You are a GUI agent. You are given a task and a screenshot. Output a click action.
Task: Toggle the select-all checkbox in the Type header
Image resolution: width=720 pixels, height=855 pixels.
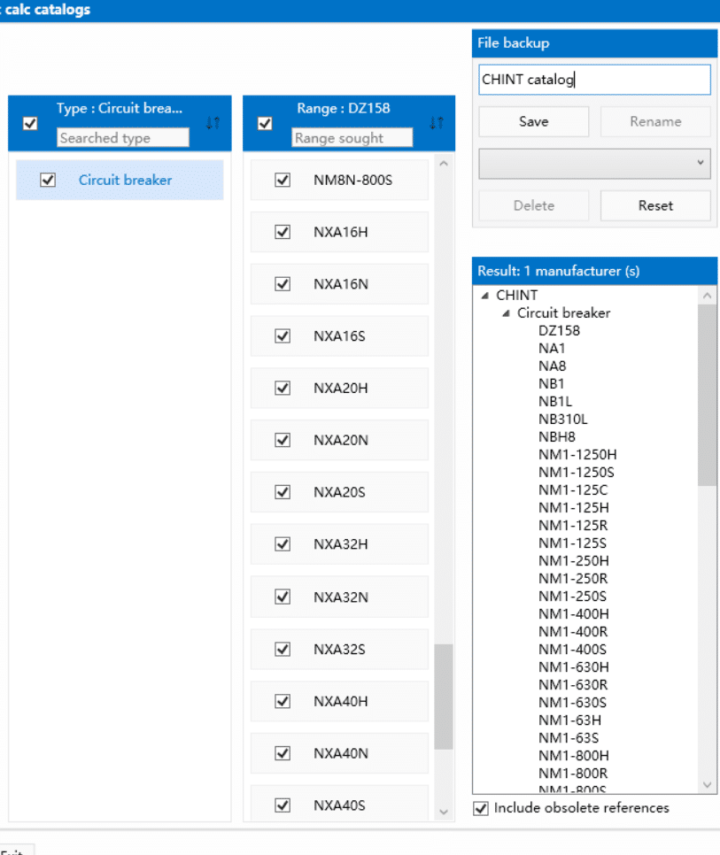[x=30, y=123]
